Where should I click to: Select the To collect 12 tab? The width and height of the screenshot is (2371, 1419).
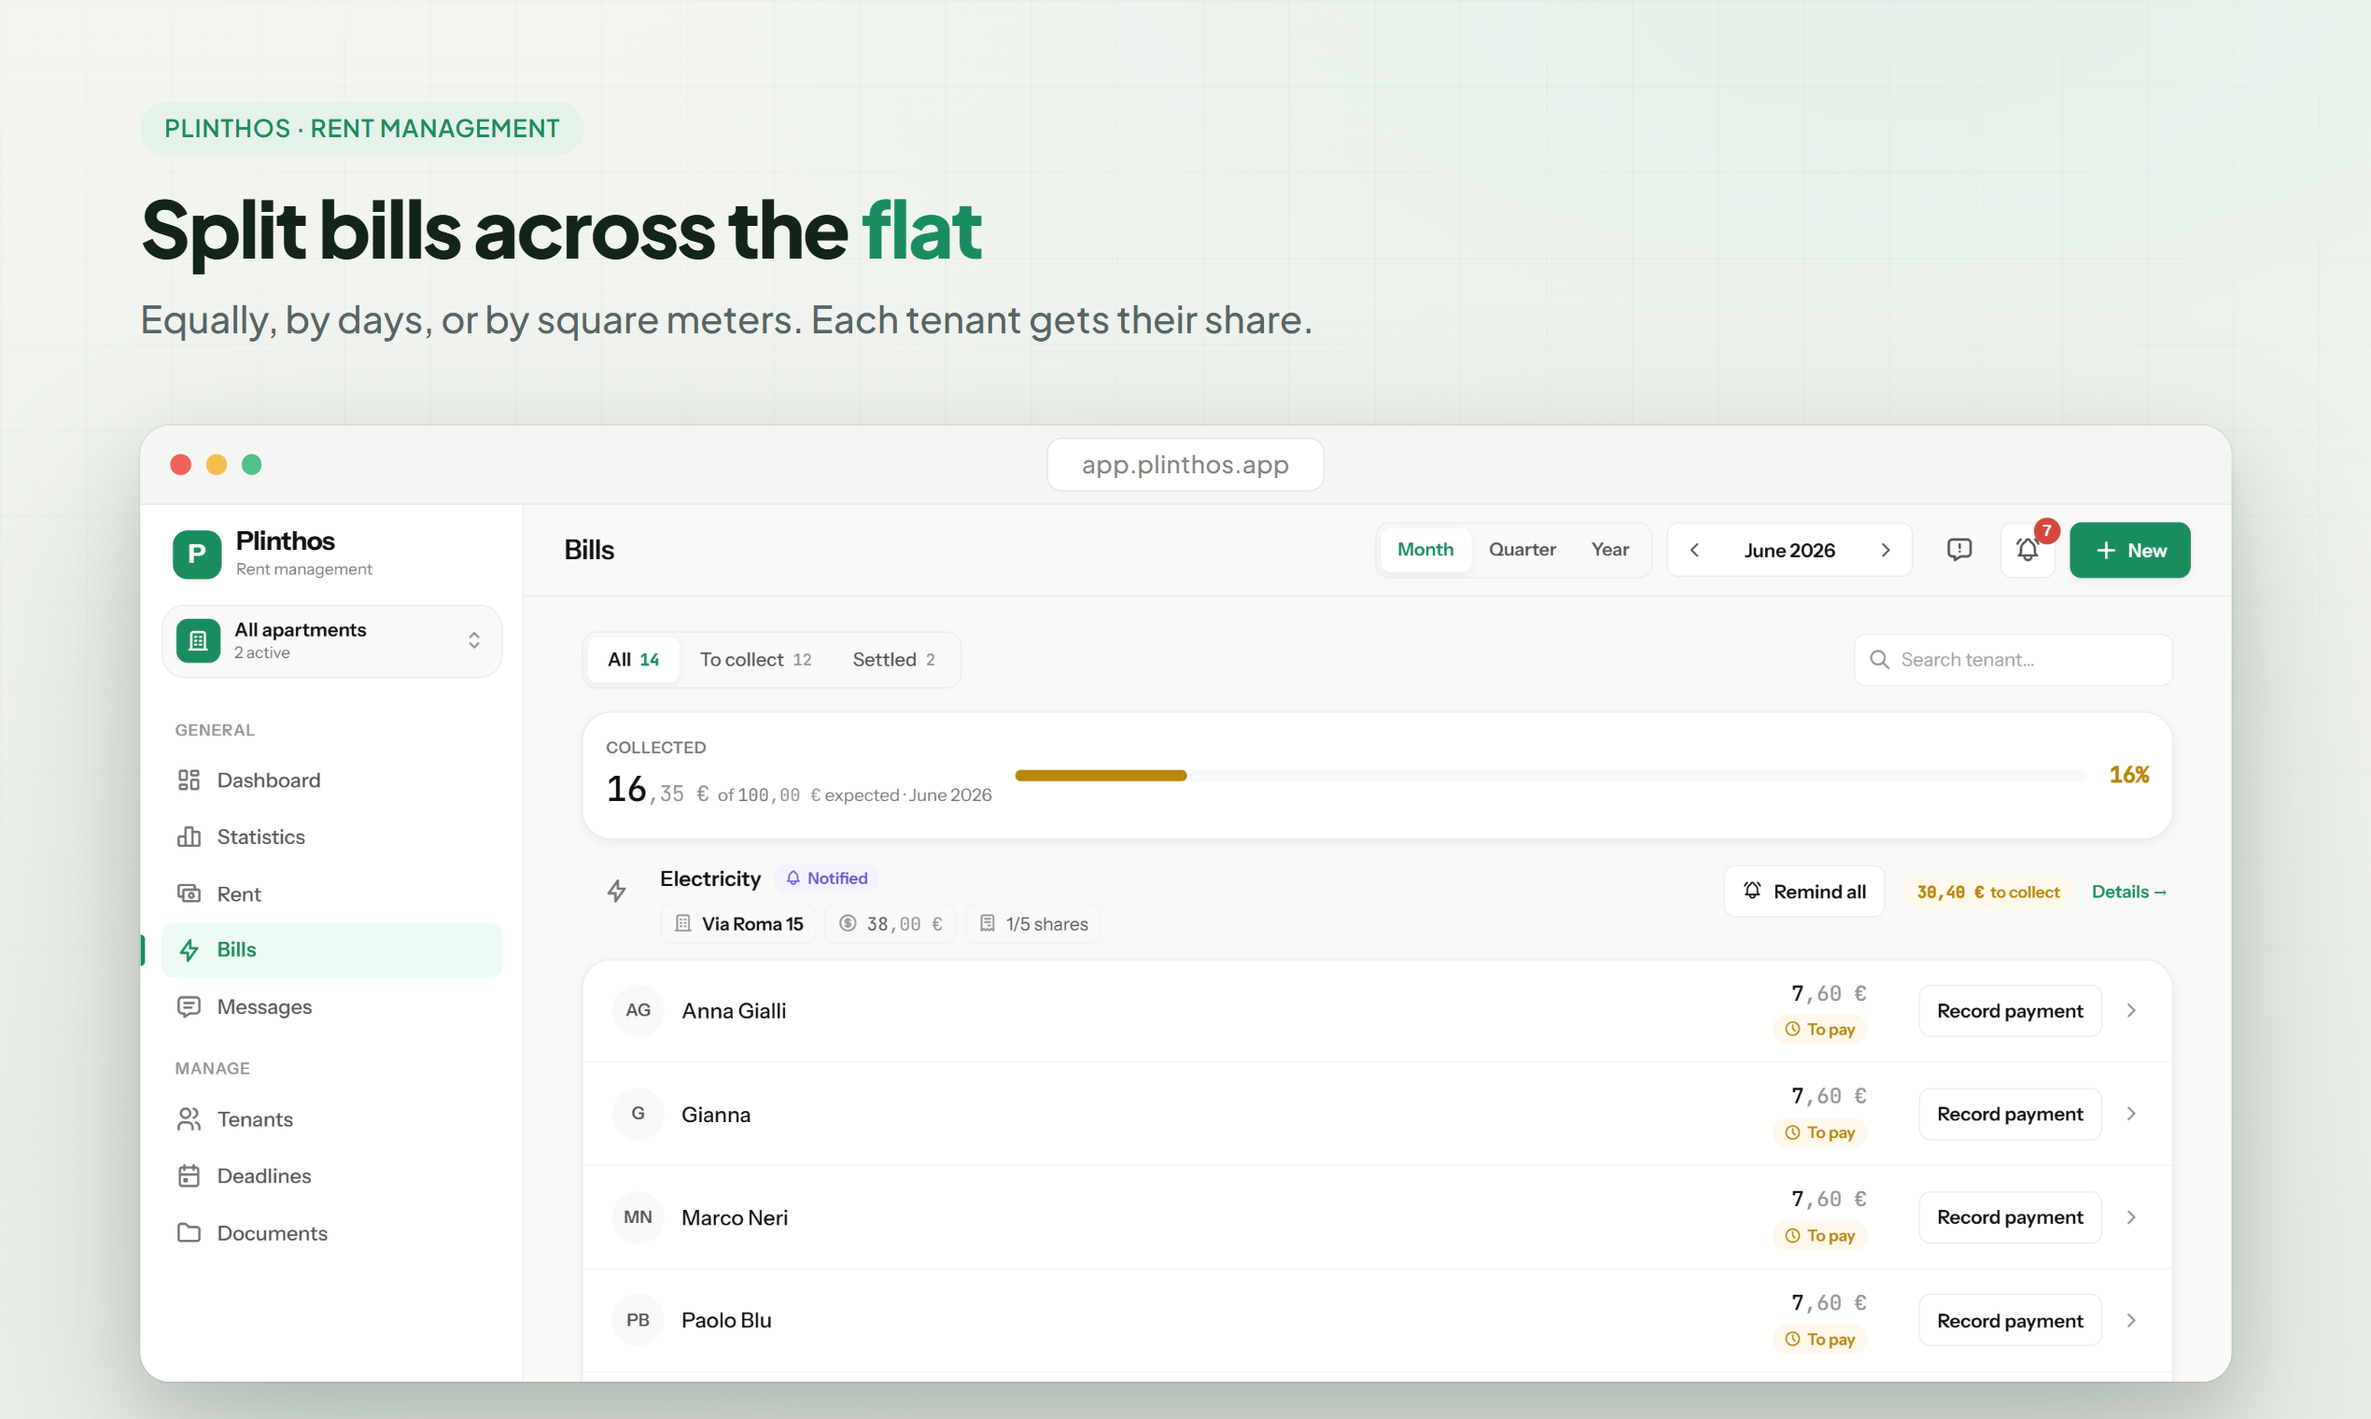[755, 660]
